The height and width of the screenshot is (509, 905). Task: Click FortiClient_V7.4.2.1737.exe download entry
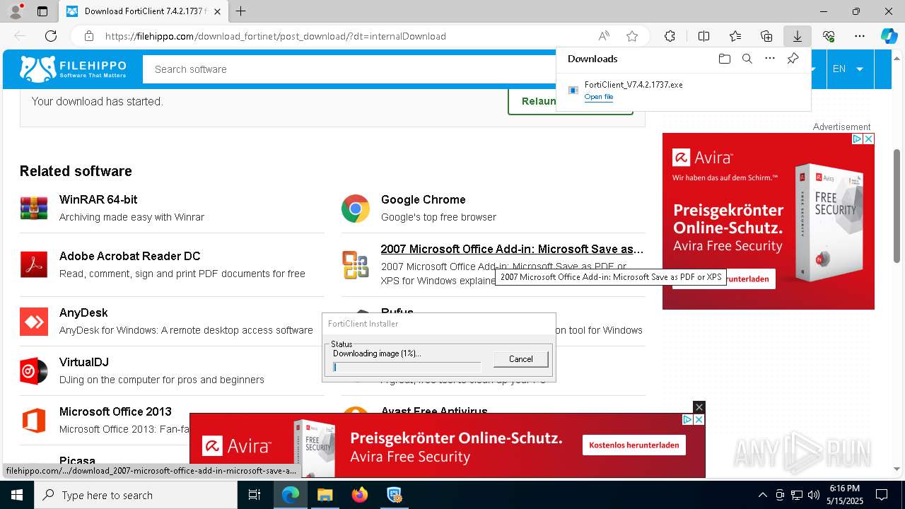(683, 90)
